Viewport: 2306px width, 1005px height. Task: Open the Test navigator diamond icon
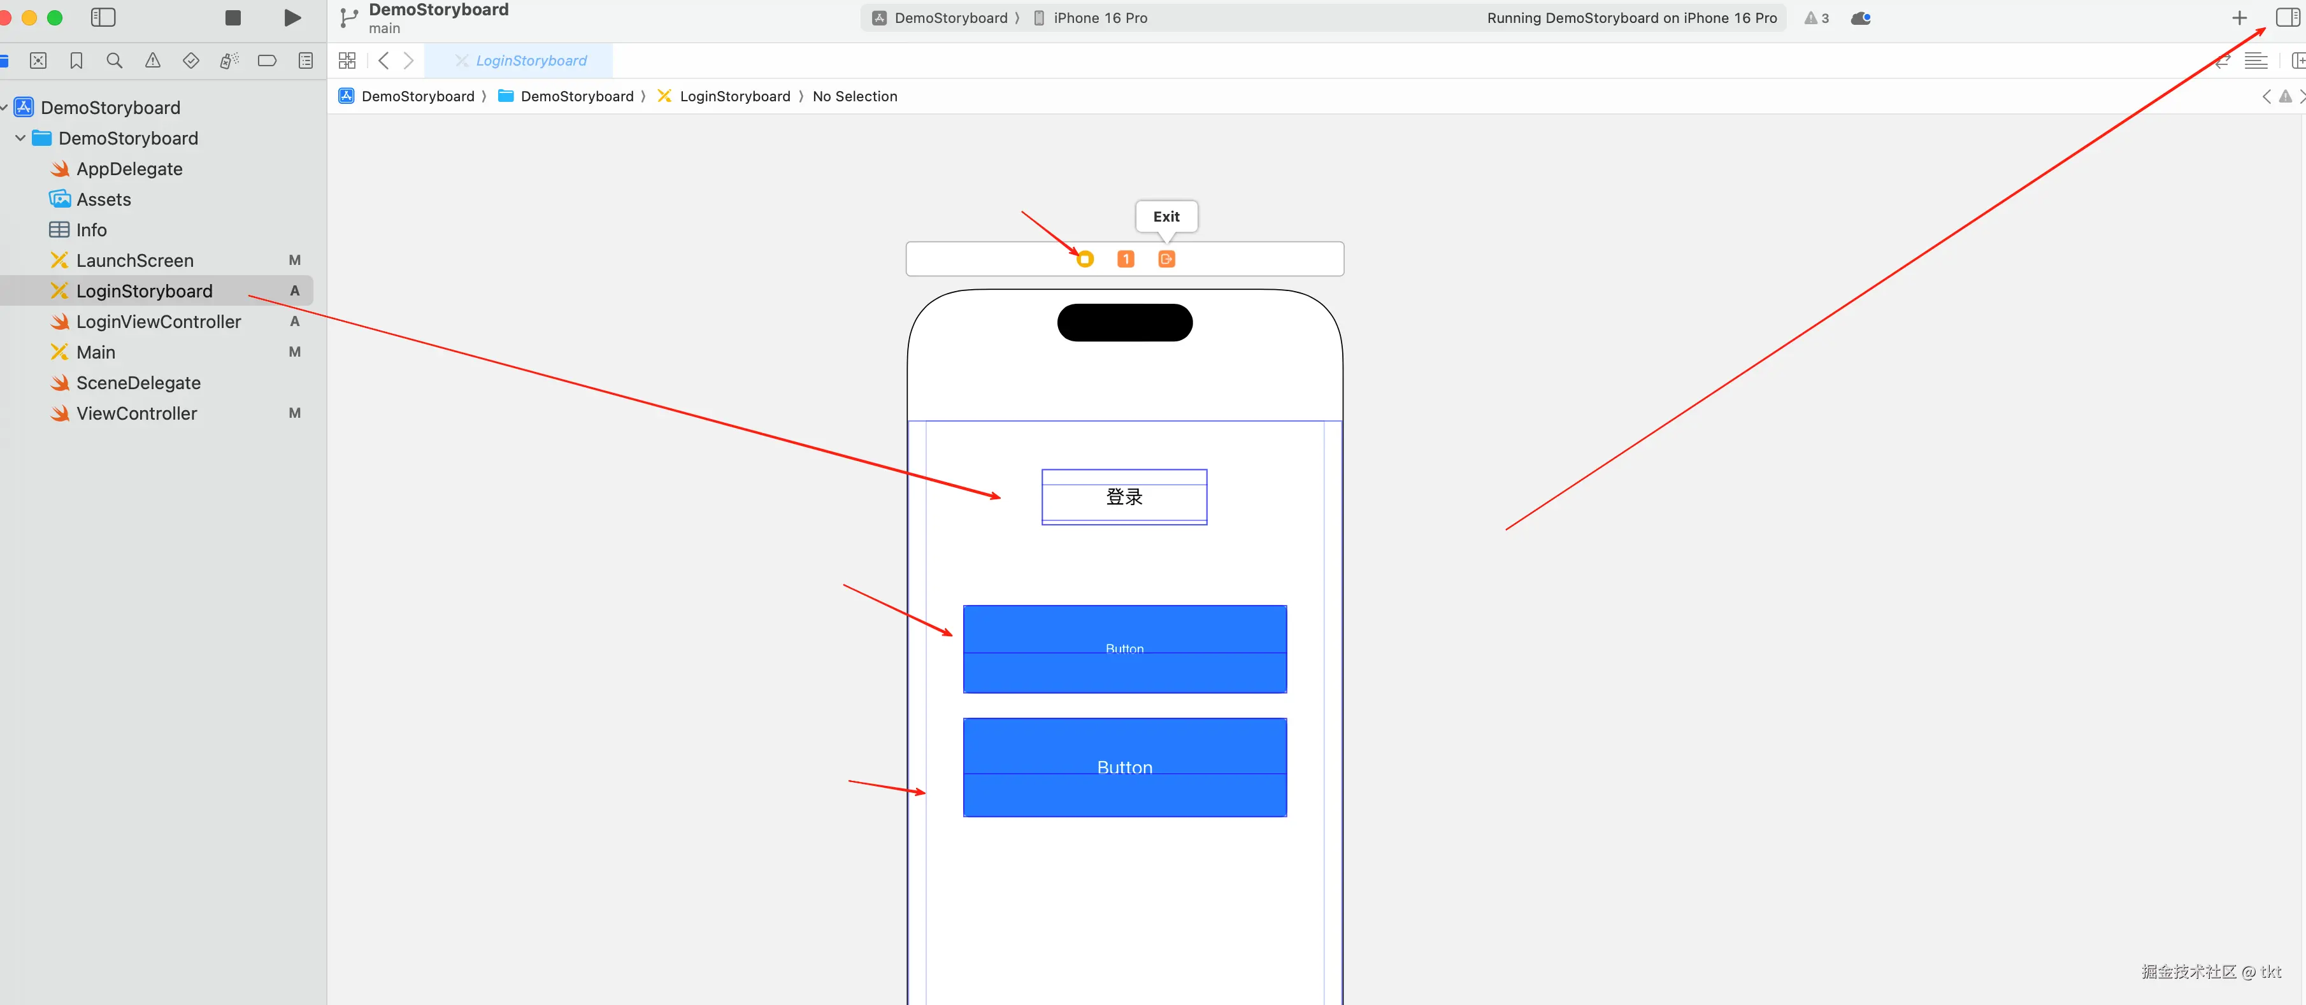point(190,61)
